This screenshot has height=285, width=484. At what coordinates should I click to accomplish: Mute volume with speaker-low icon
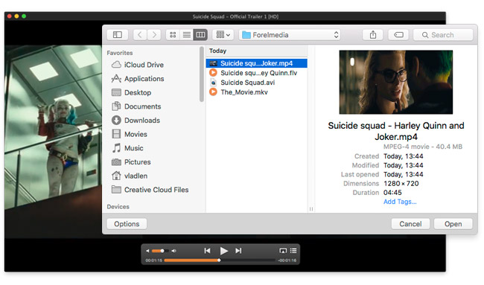click(147, 251)
